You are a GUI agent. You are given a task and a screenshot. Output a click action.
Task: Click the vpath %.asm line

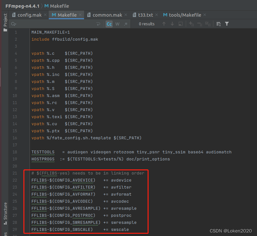[x=62, y=95]
